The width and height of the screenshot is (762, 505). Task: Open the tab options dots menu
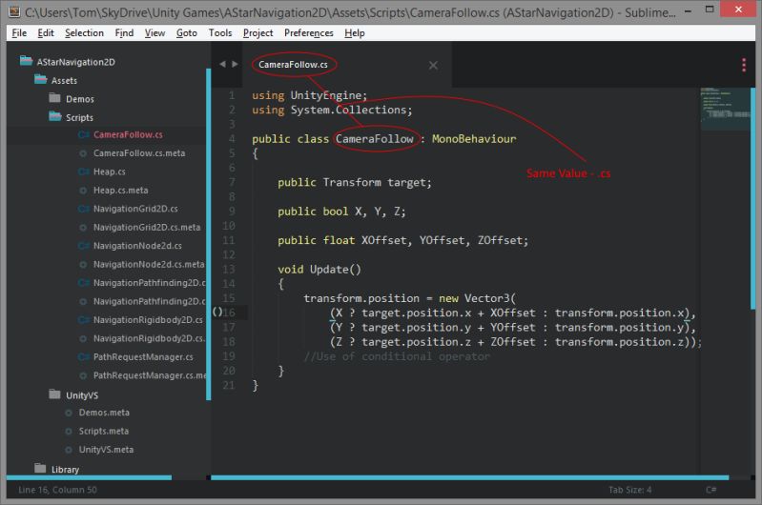click(744, 65)
